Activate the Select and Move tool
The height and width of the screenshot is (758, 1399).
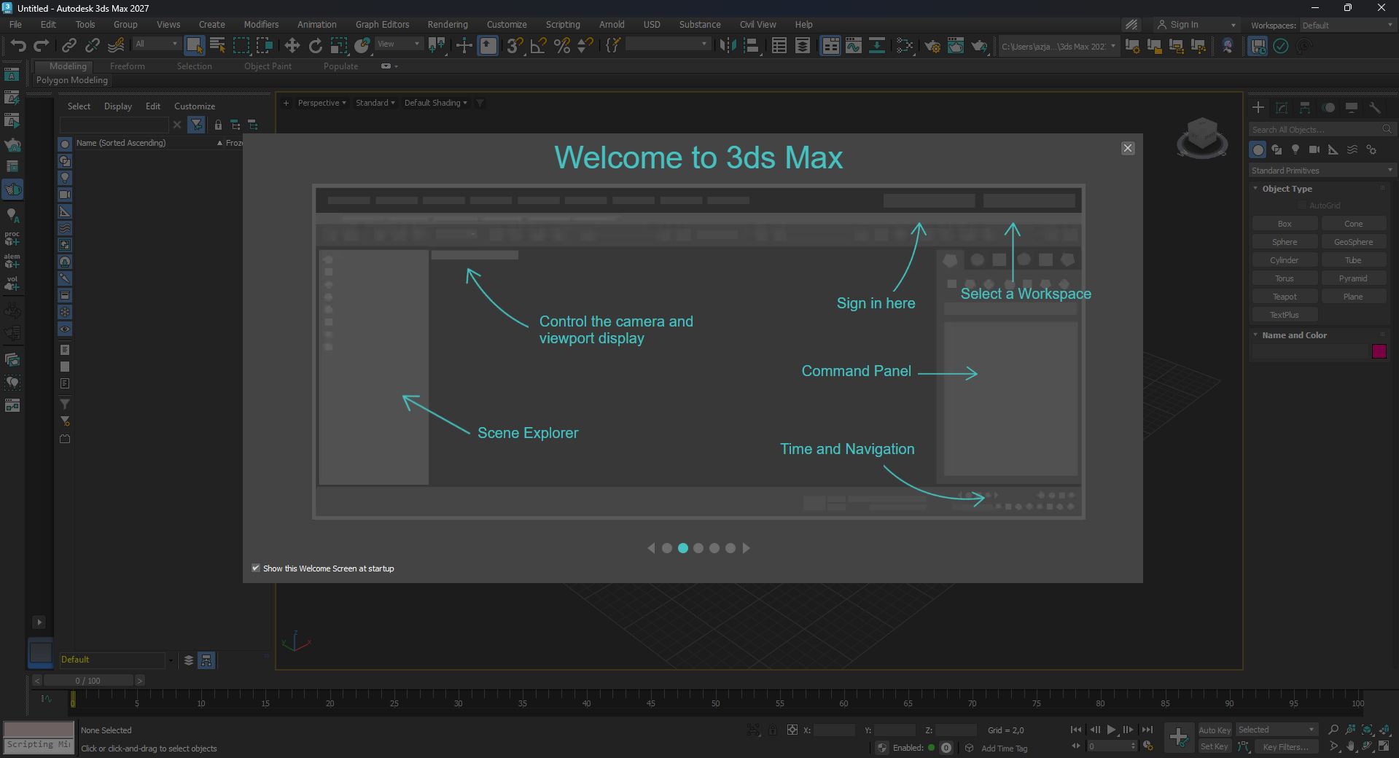click(292, 46)
